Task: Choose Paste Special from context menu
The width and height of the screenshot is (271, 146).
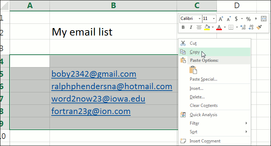Action: tap(214, 79)
